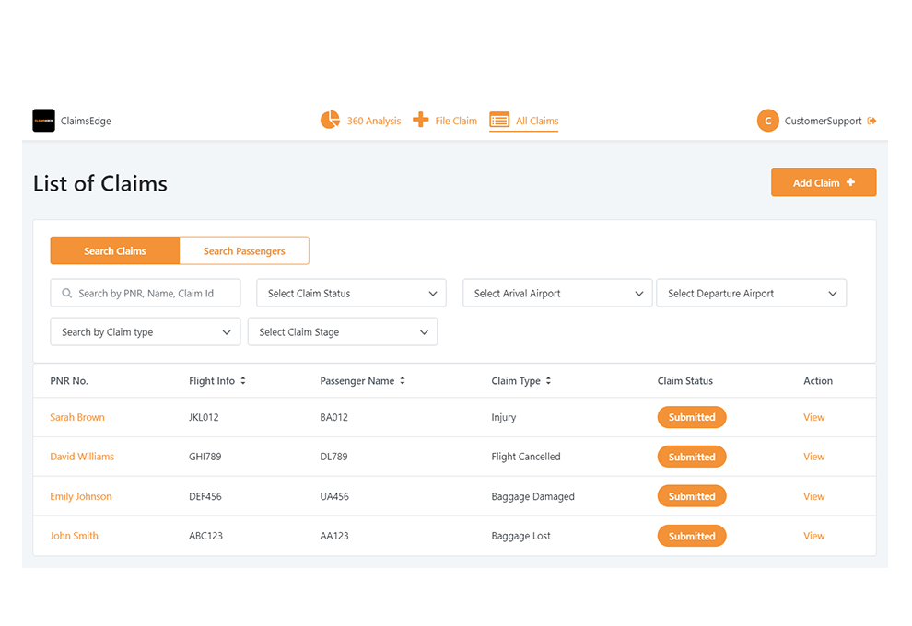Viewport: 912px width, 626px height.
Task: Click the logout icon beside CustomerSupport
Action: pos(872,121)
